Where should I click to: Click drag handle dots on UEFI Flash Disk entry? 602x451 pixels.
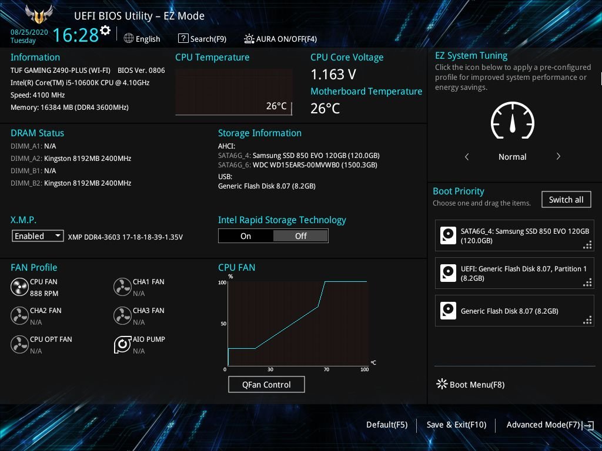tap(587, 282)
